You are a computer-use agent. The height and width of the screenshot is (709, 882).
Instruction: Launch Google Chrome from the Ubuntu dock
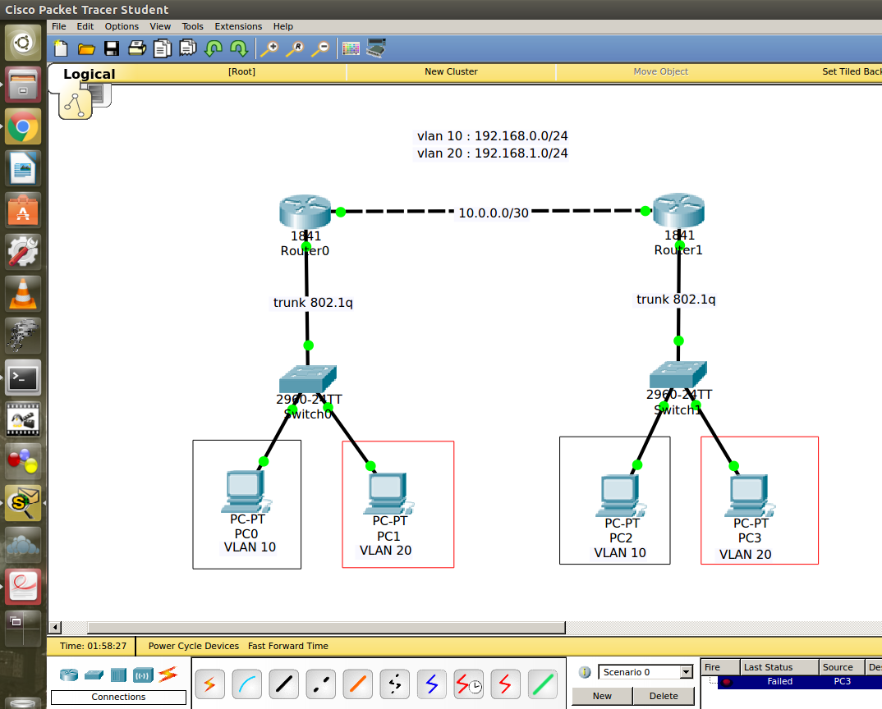[22, 126]
